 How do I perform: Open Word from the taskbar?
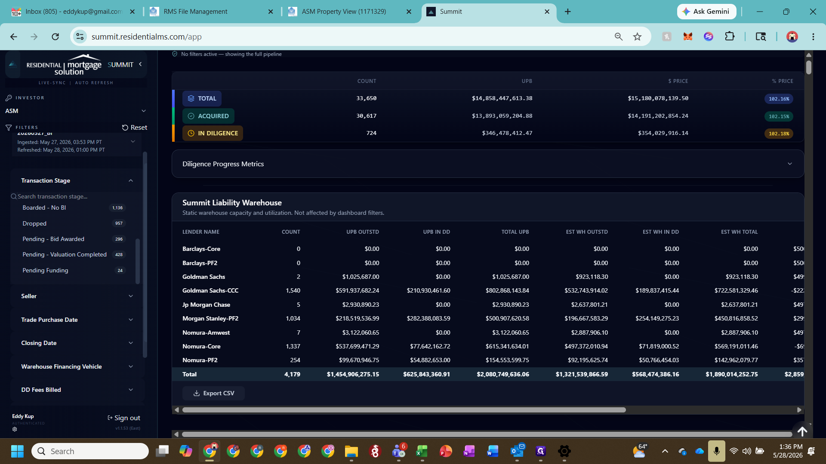pos(493,451)
